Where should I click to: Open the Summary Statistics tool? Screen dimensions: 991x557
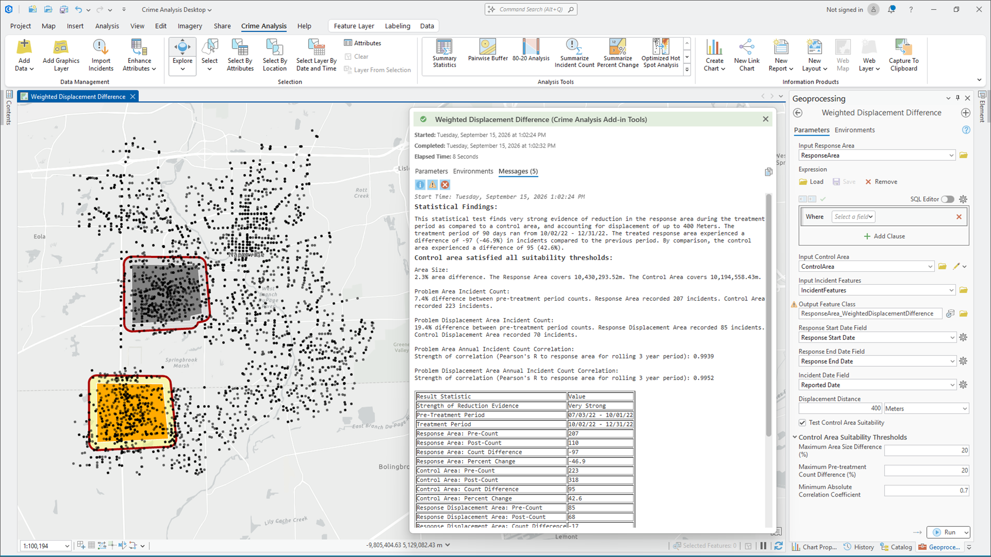(444, 54)
